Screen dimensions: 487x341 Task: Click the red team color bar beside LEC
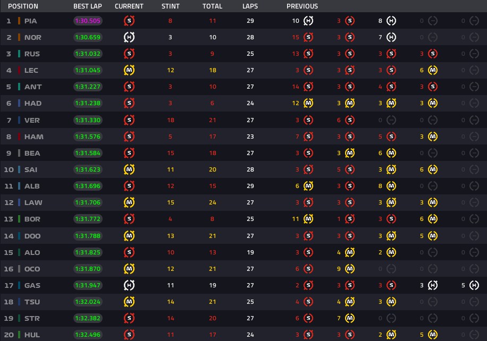coord(19,70)
